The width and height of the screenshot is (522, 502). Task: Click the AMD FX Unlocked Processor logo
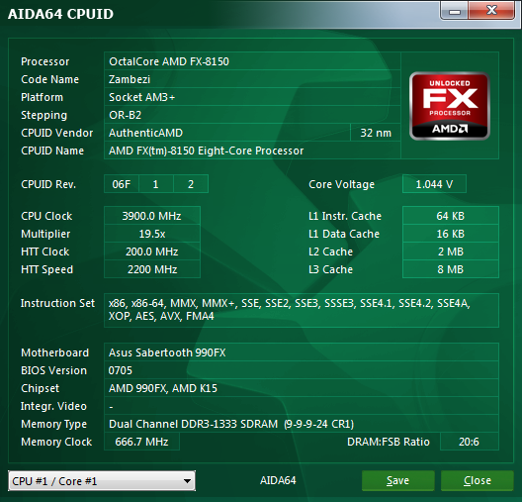pyautogui.click(x=450, y=106)
